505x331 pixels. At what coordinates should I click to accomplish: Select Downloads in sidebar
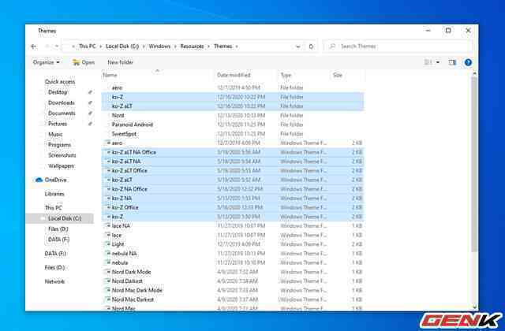coord(62,103)
